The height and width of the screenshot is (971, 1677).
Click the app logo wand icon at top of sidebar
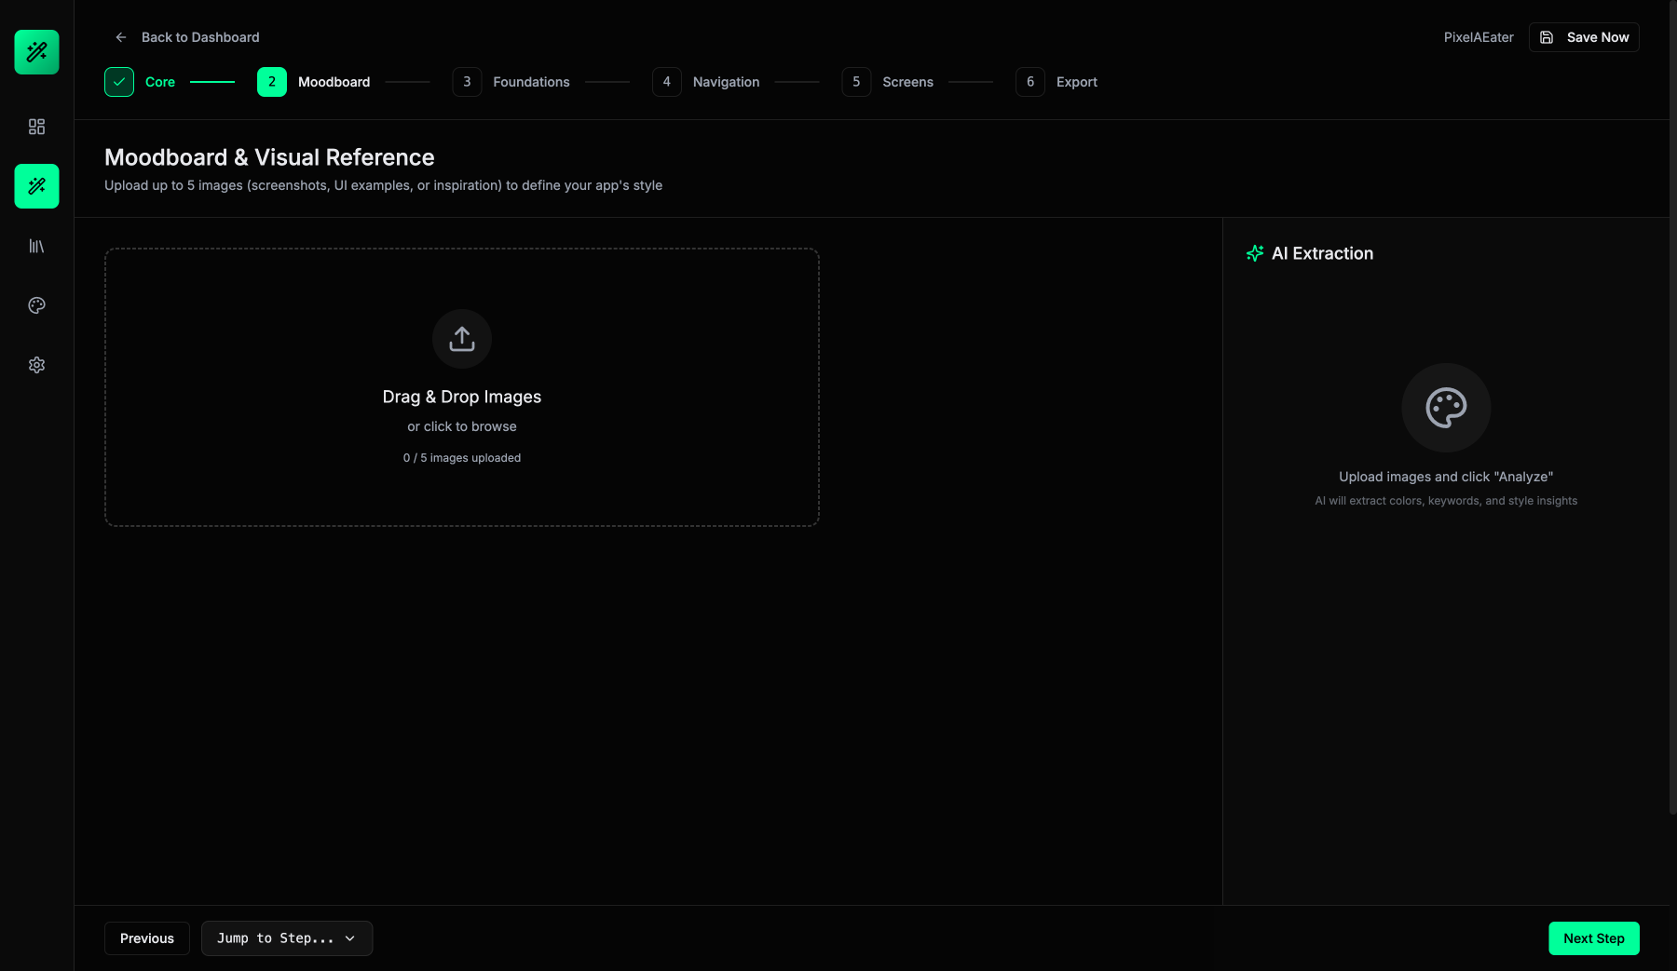[x=36, y=52]
